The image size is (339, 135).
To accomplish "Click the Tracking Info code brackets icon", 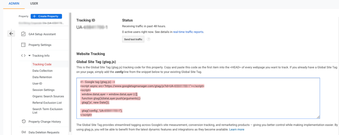I will tap(23, 56).
